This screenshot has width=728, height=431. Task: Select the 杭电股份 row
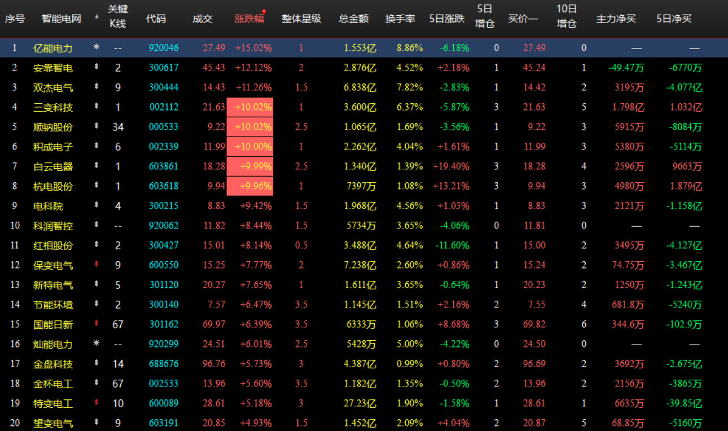(x=52, y=186)
